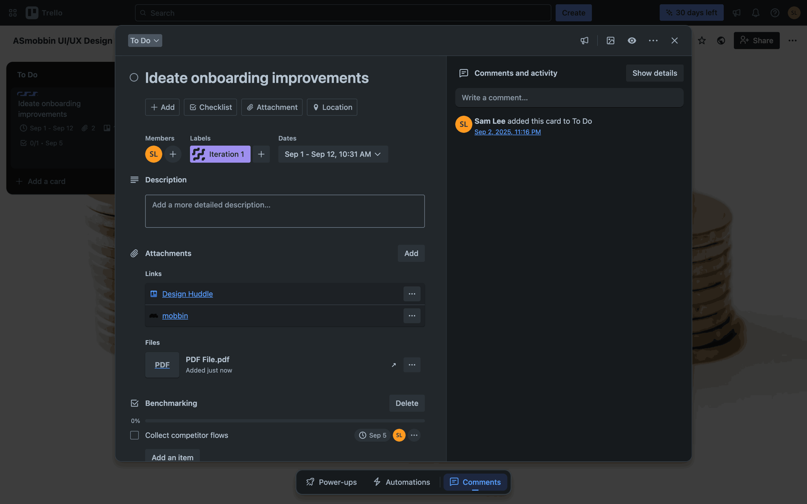
Task: Click Sam Lee's activity avatar
Action: point(464,124)
